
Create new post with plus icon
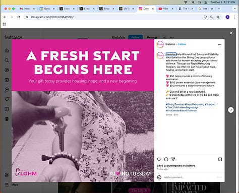7,109
